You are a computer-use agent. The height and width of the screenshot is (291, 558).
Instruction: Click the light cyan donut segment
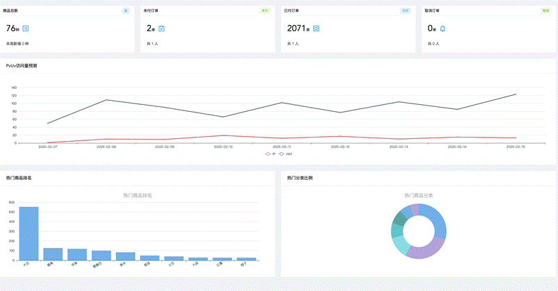pyautogui.click(x=401, y=244)
